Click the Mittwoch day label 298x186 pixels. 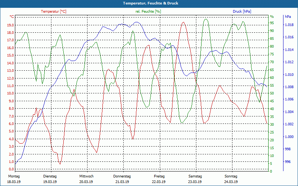[86, 176]
